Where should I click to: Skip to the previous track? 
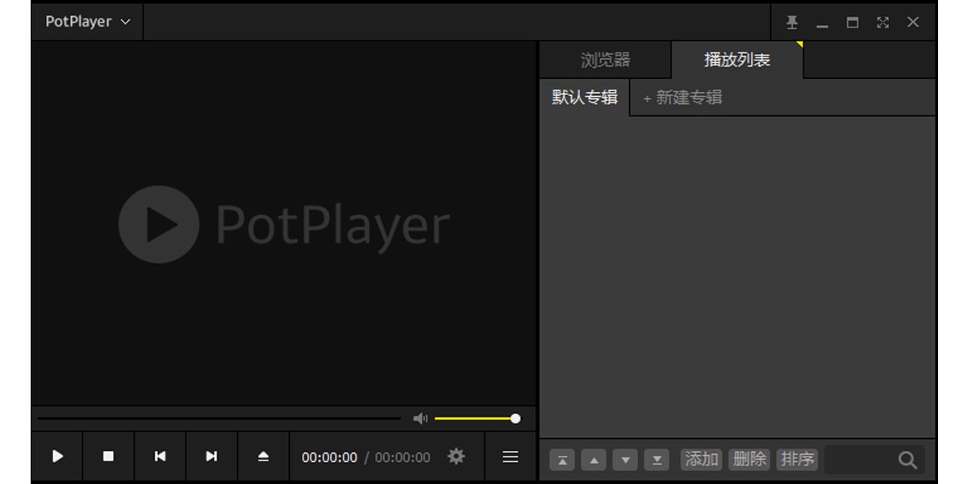[x=159, y=457]
